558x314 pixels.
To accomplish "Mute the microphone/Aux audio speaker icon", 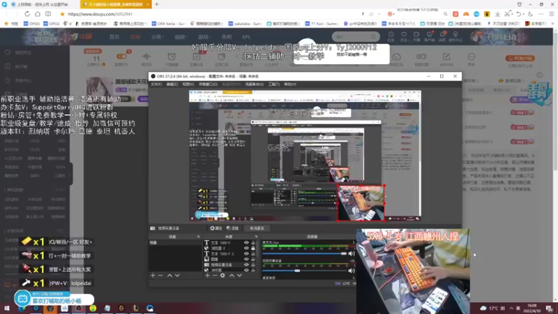I will pyautogui.click(x=352, y=253).
